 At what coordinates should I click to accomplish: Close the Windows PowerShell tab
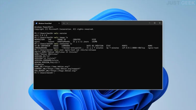point(59,23)
